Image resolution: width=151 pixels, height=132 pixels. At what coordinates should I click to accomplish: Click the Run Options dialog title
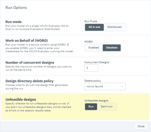pyautogui.click(x=16, y=7)
